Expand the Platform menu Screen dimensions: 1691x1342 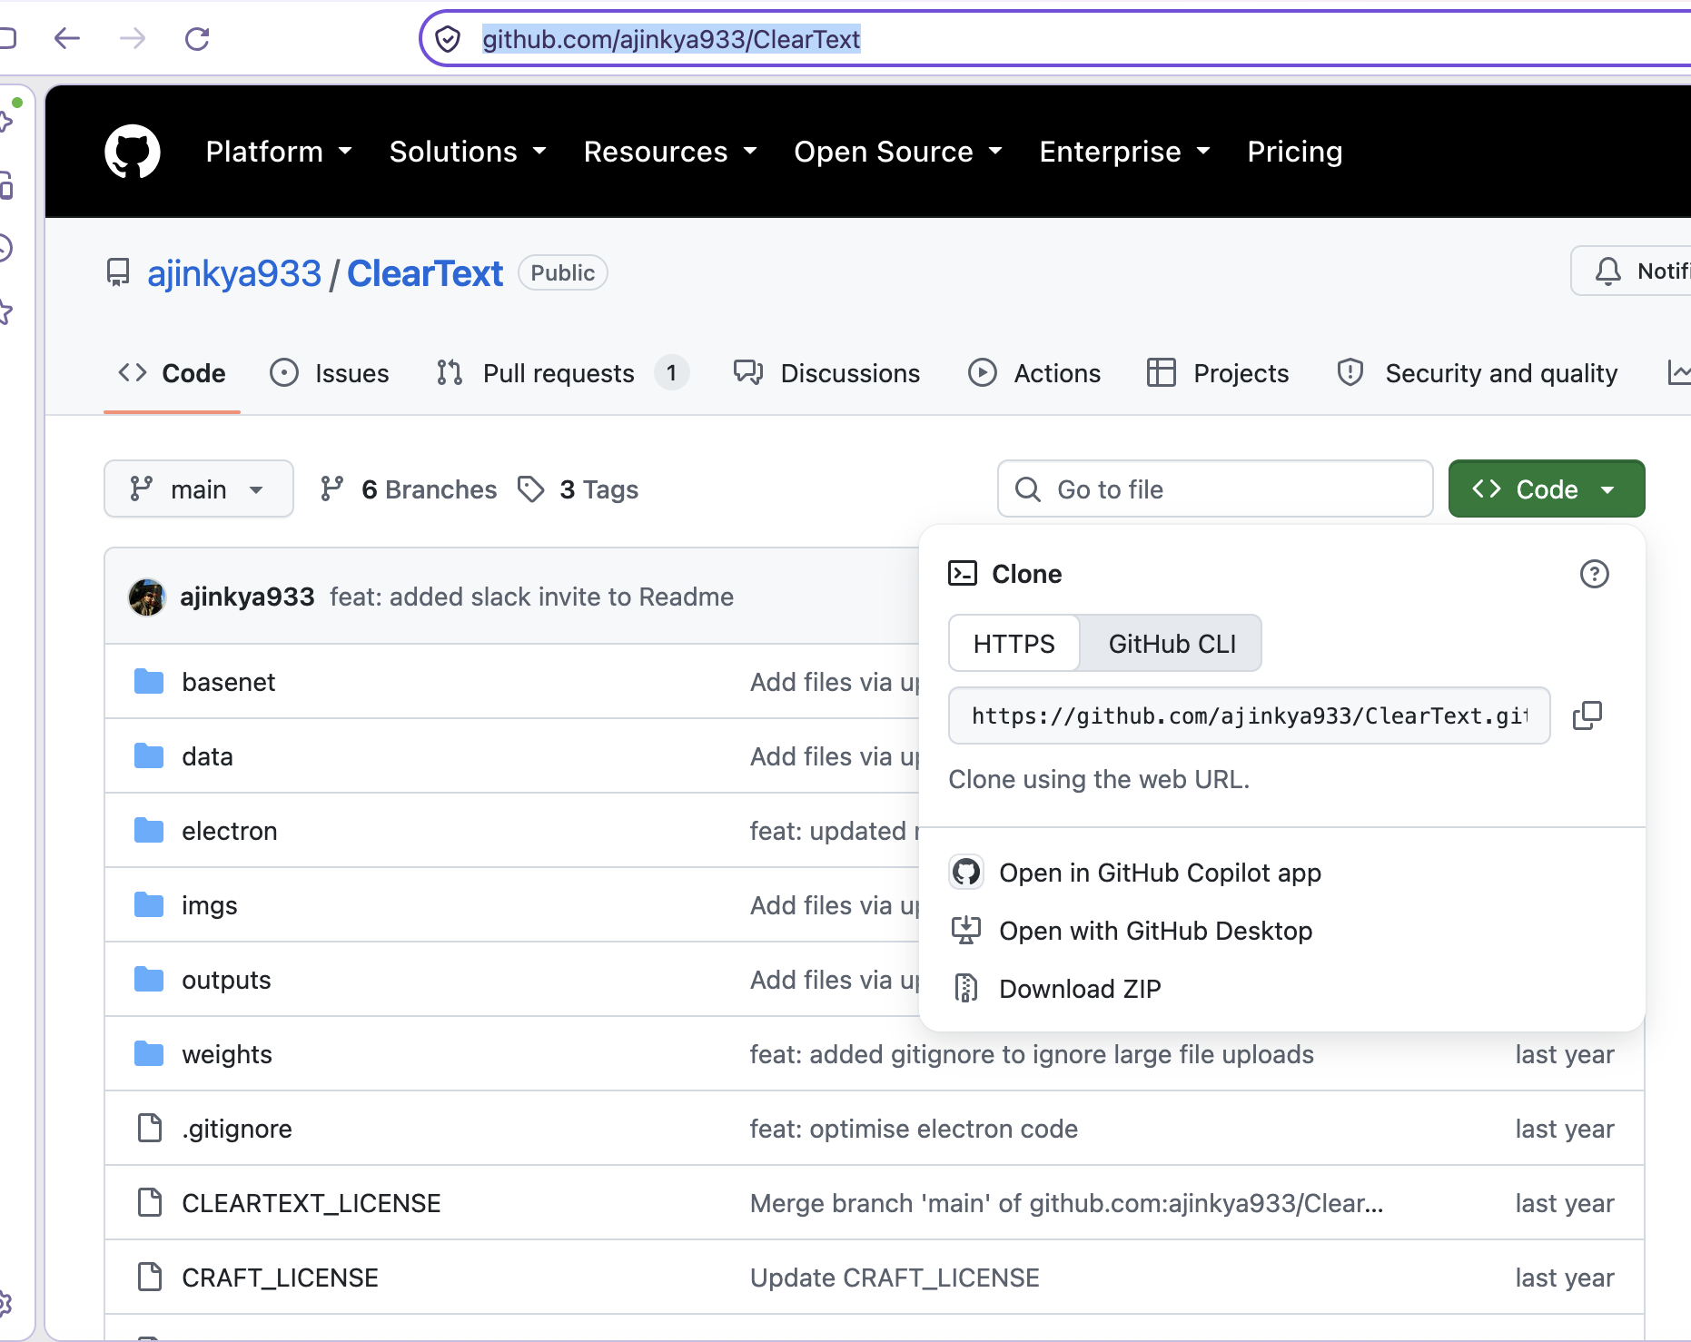click(x=279, y=152)
